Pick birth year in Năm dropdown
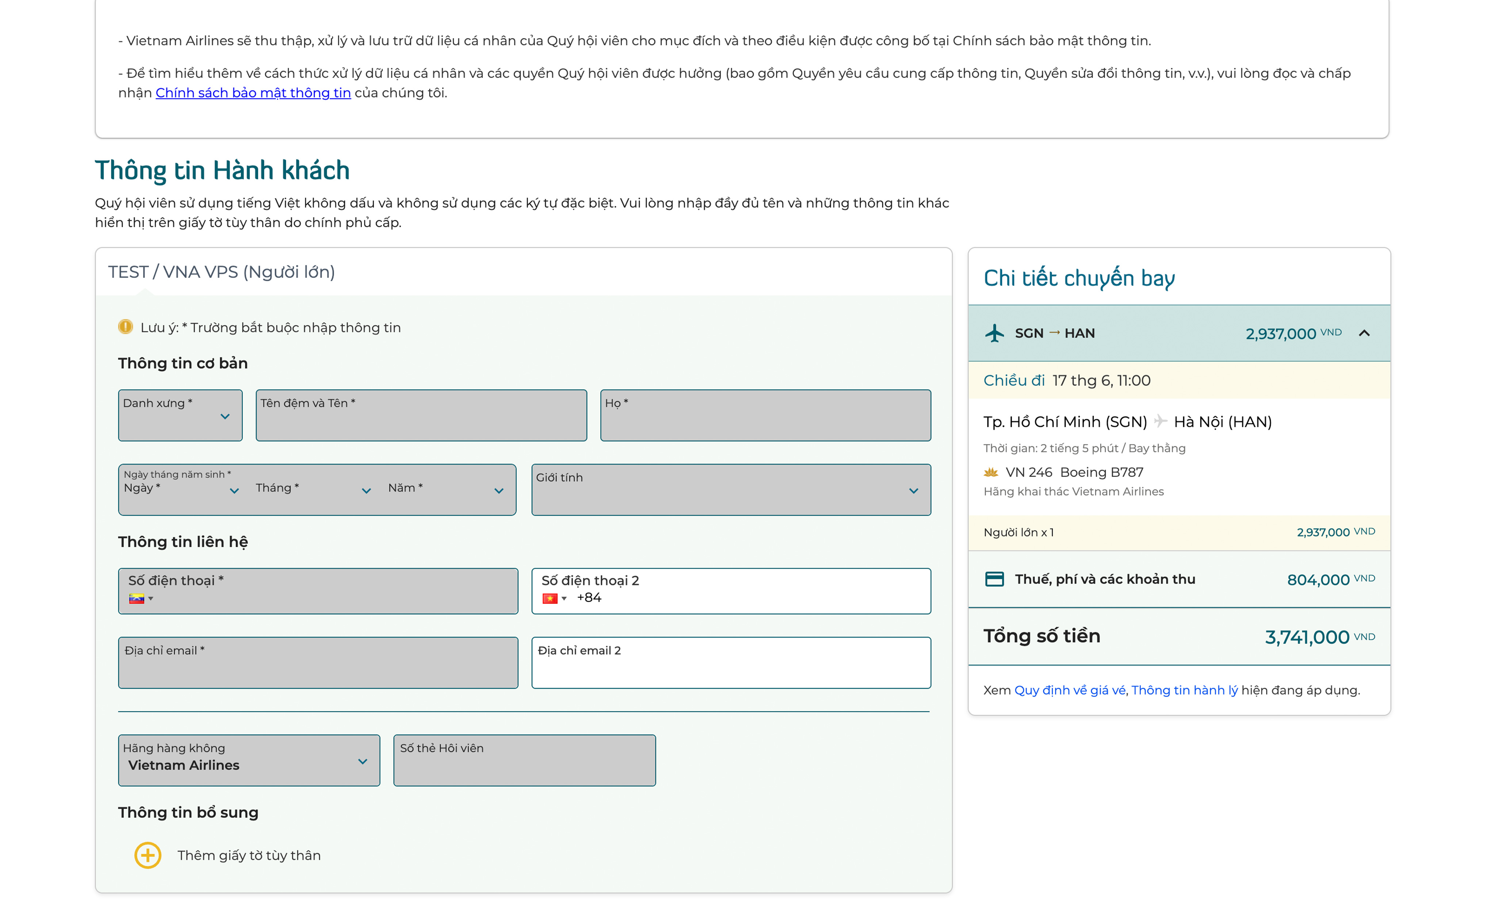 coord(446,490)
